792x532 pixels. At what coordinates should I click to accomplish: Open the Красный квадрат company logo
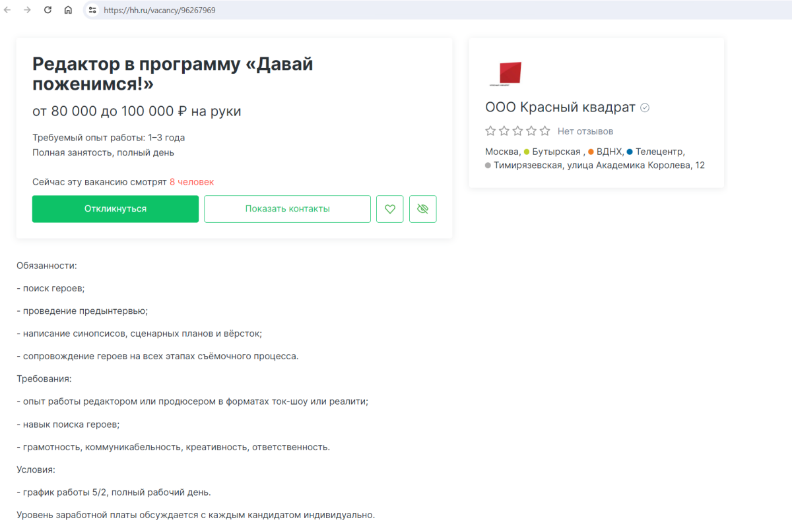click(505, 74)
